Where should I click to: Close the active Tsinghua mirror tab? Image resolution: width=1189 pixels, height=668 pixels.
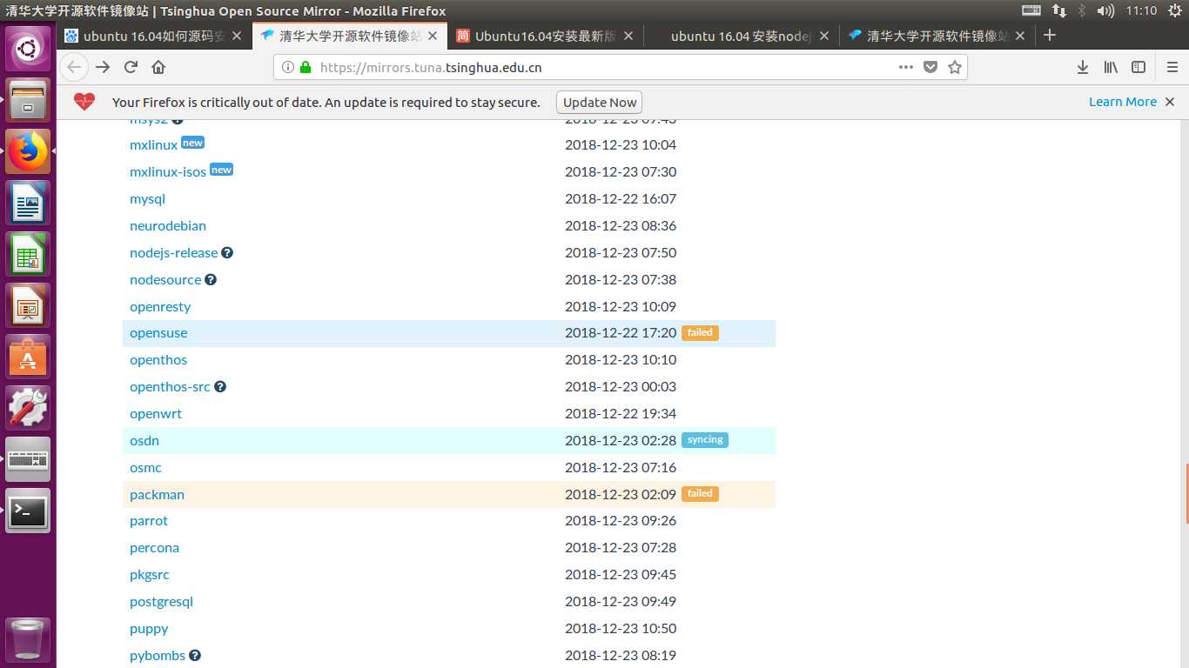pos(433,36)
